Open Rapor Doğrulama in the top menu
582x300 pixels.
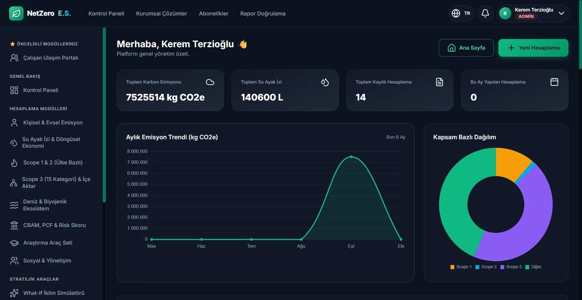[263, 13]
